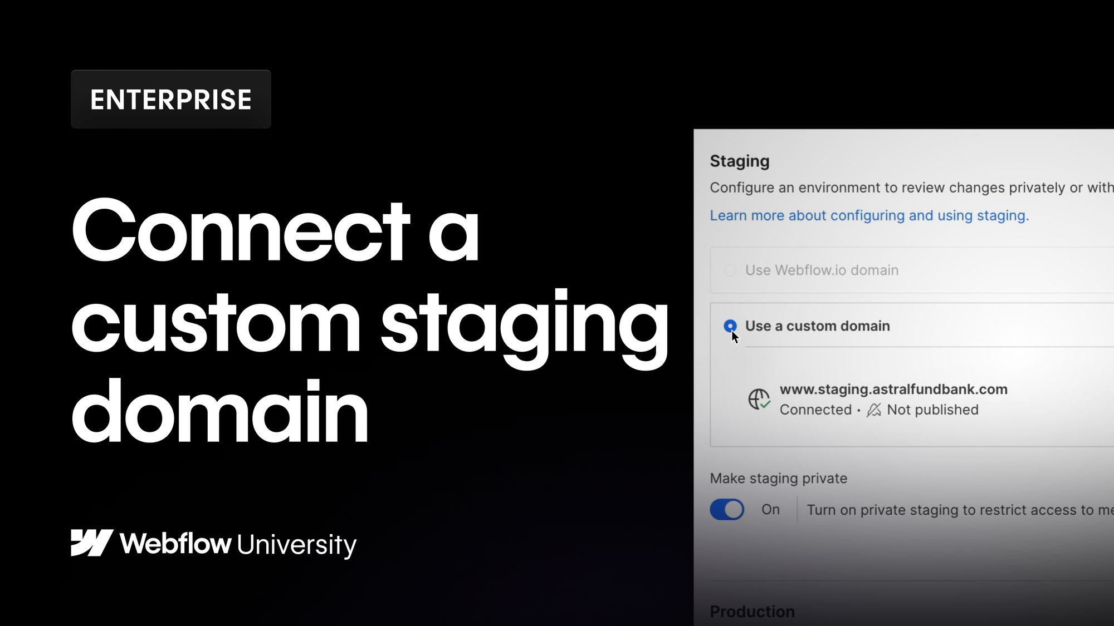This screenshot has width=1114, height=626.
Task: Select the www.staging.astralfundbank.com domain entry
Action: [x=893, y=390]
